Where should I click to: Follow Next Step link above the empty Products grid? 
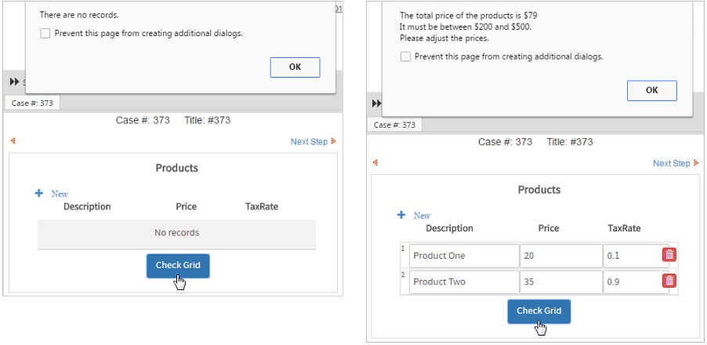point(310,142)
